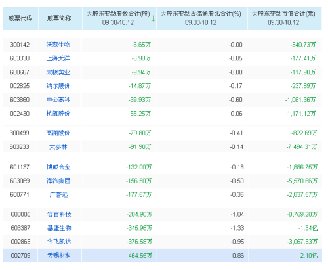Open 大参林 stock link
328x270 pixels.
click(x=58, y=146)
